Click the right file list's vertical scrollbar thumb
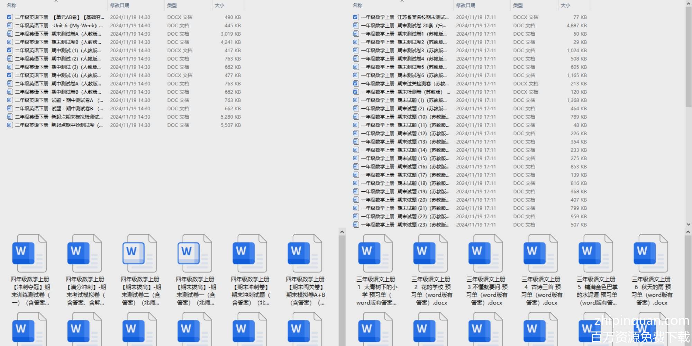The width and height of the screenshot is (692, 346). pos(688,55)
